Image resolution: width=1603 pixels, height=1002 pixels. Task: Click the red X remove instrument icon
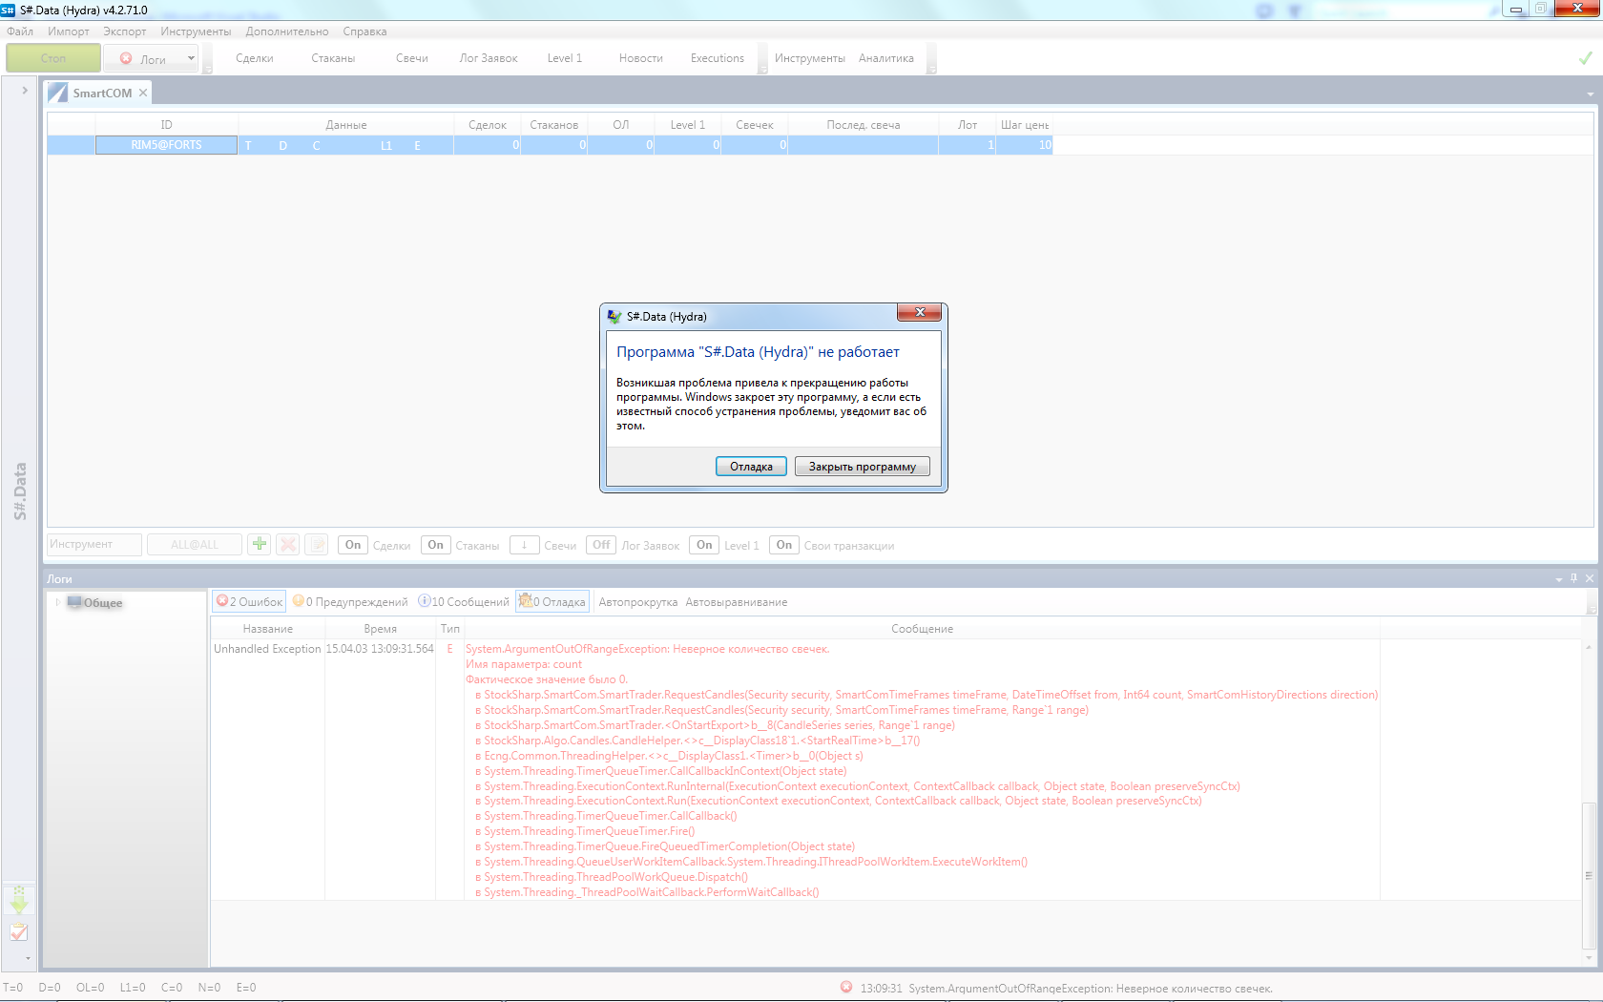[288, 544]
